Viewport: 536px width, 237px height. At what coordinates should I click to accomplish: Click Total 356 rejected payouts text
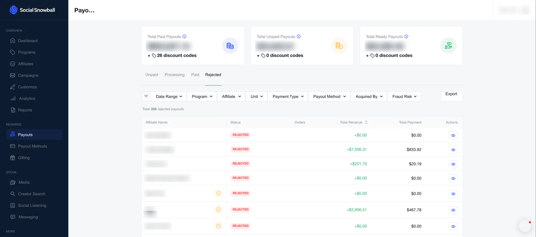163,109
